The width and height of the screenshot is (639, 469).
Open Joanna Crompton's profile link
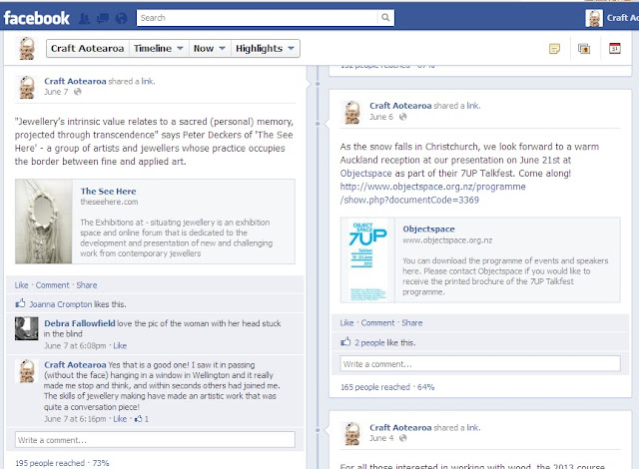click(61, 304)
